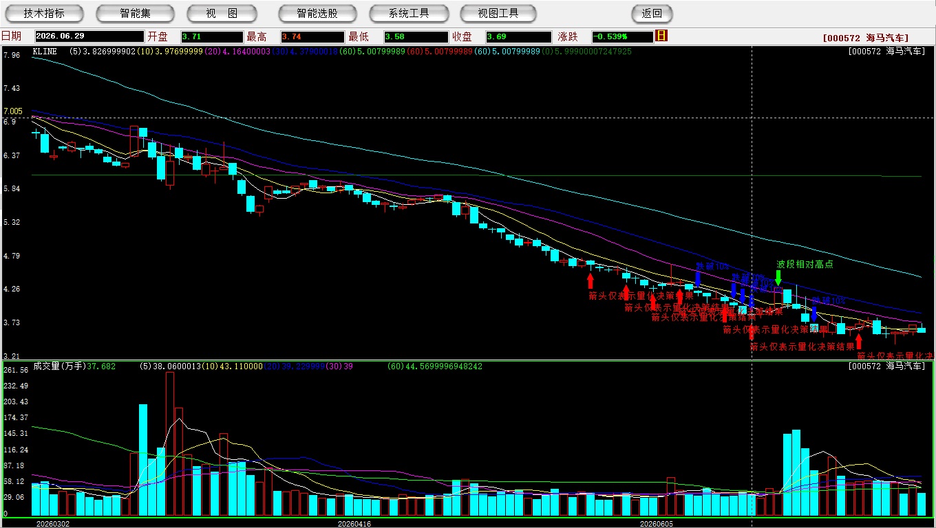
Task: Click the 最高 value 3.74 field
Action: (x=312, y=36)
